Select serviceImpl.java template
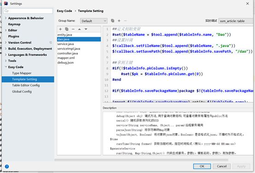Image resolution: width=255 pixels, height=173 pixels. pyautogui.click(x=79, y=49)
